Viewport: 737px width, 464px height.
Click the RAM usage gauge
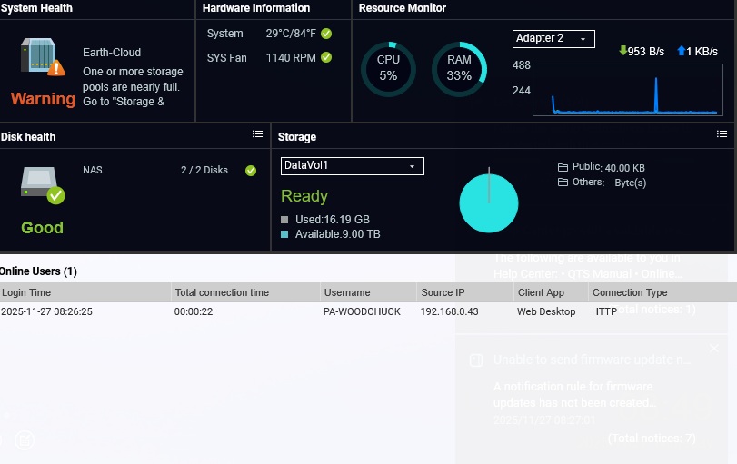coord(459,69)
